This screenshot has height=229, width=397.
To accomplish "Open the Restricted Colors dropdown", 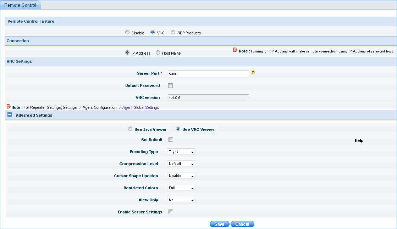I will 181,188.
